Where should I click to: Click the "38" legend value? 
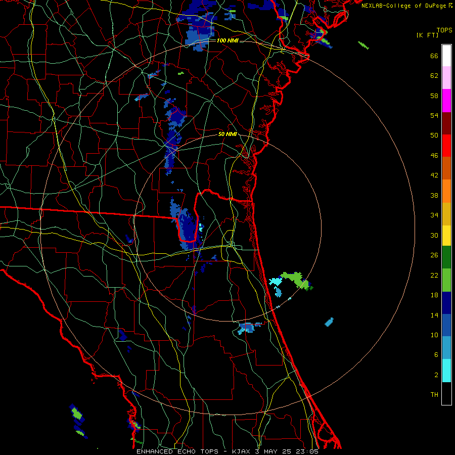point(434,196)
